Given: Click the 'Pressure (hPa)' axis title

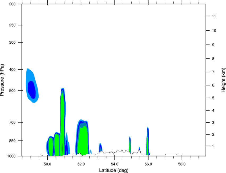Looking at the screenshot, I should pyautogui.click(x=2, y=80).
